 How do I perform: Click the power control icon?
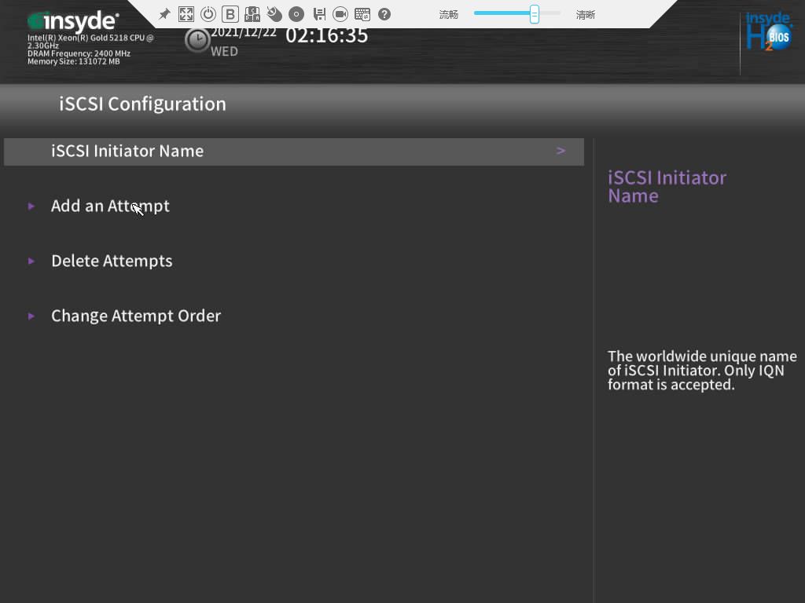tap(208, 14)
